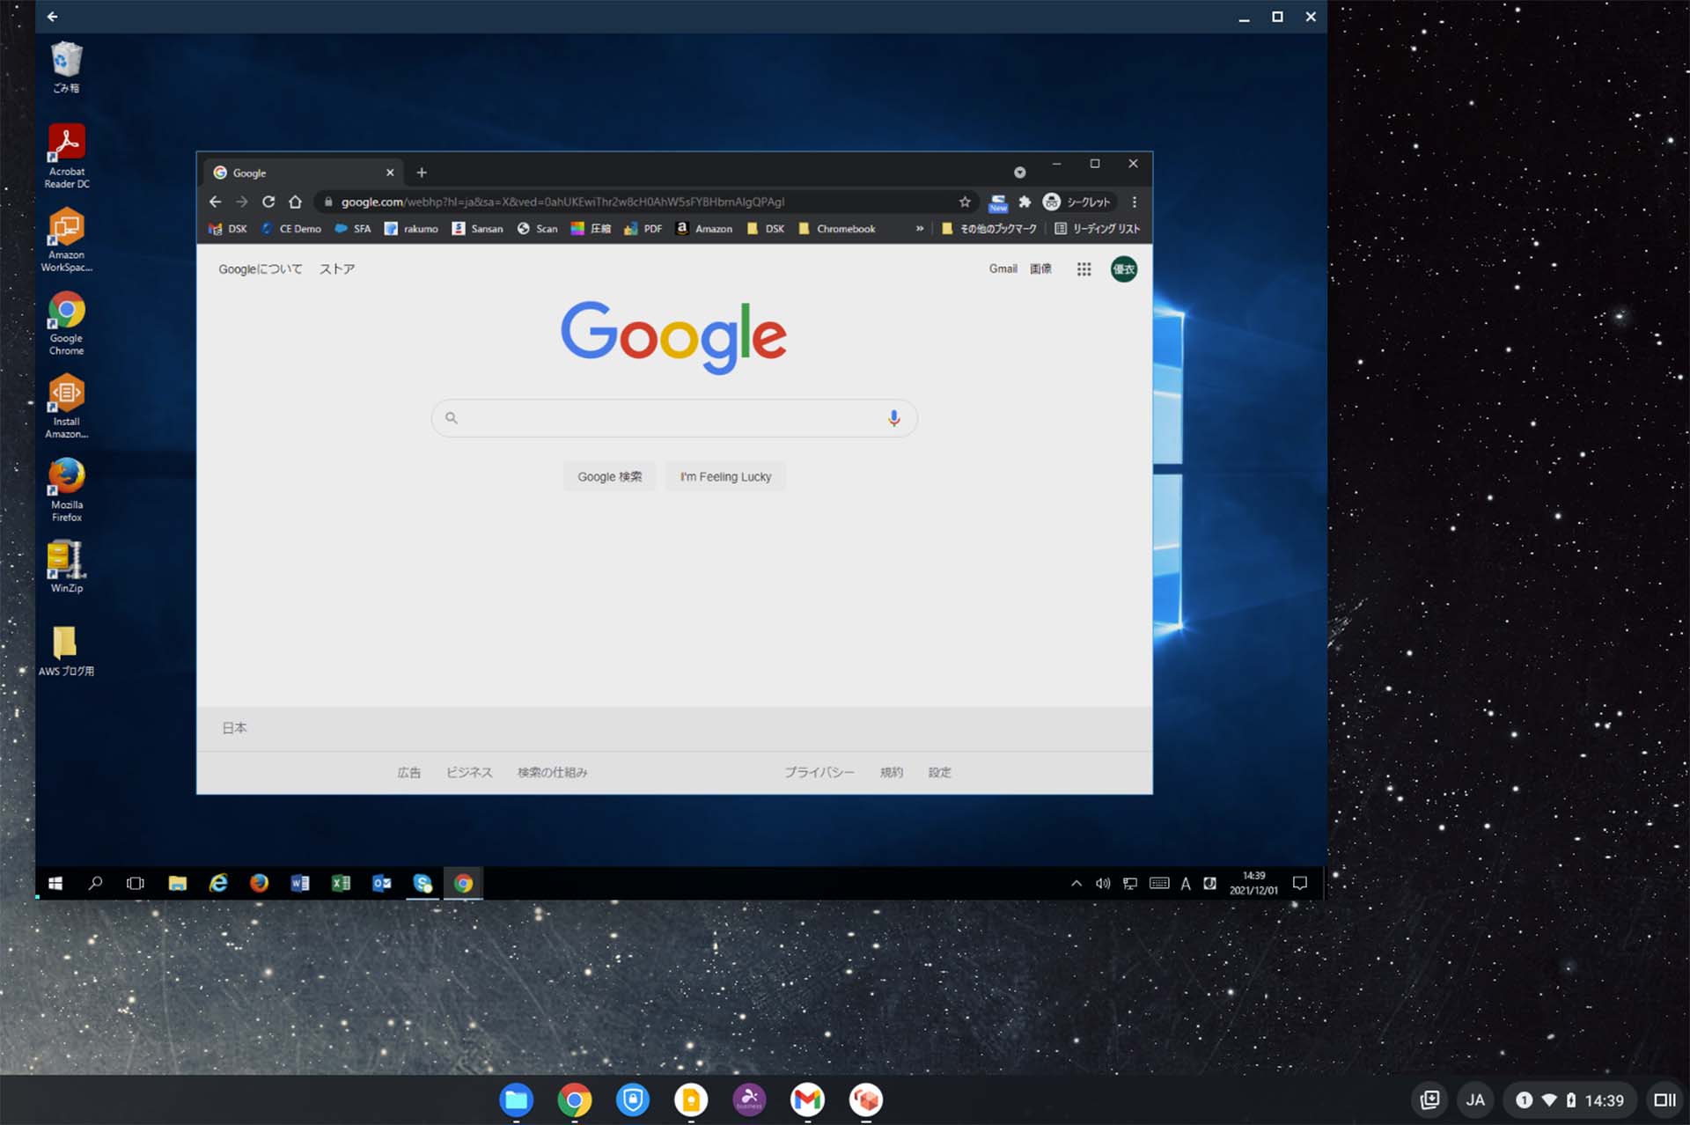This screenshot has width=1690, height=1125.
Task: Toggle Windows IME mode A indicator
Action: tap(1186, 883)
